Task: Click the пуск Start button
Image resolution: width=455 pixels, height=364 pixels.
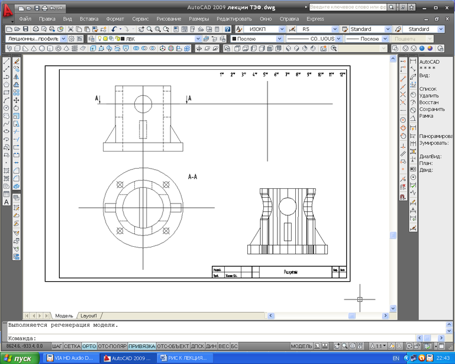Action: coord(19,358)
